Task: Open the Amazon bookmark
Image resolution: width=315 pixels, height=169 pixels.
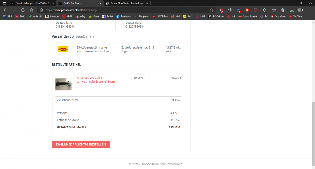Action: pyautogui.click(x=52, y=16)
